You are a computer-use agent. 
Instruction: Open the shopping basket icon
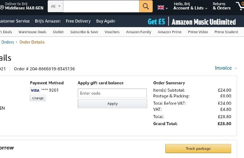coord(240,6)
